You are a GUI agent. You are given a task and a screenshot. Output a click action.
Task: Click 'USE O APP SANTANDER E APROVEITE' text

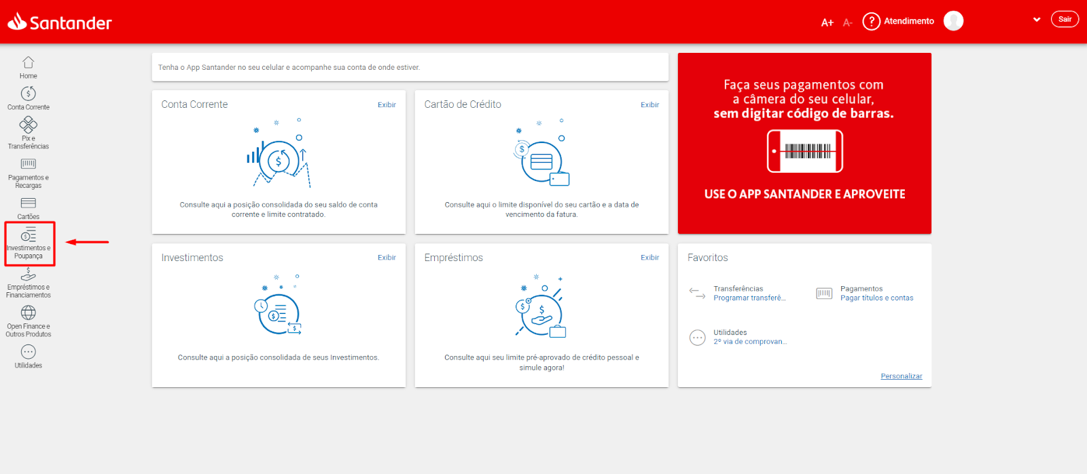pyautogui.click(x=804, y=194)
